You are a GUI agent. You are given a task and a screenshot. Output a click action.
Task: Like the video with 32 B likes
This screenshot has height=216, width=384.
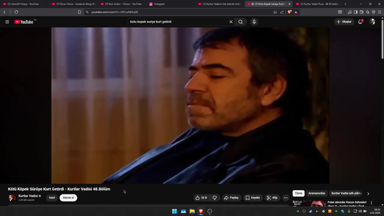click(201, 198)
